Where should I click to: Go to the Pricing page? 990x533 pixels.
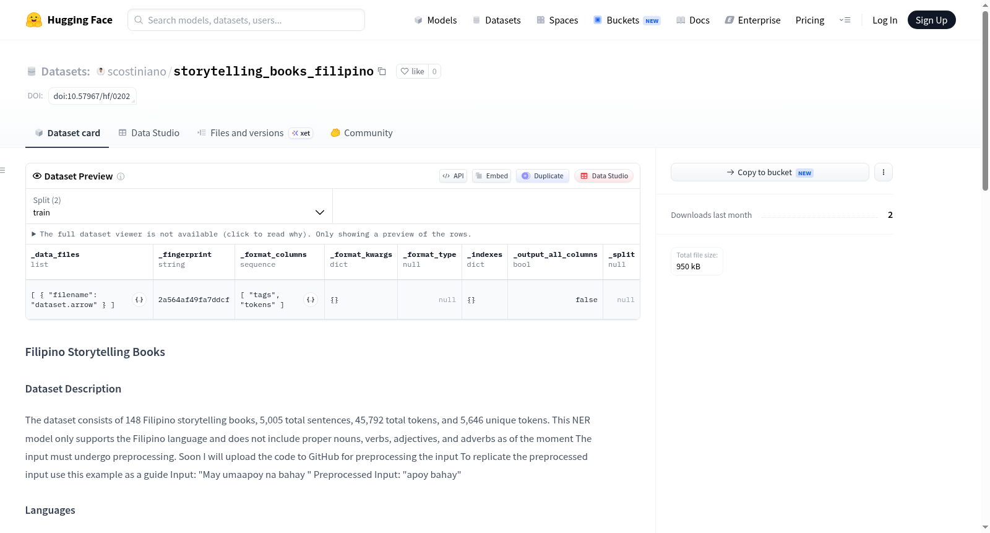pyautogui.click(x=810, y=20)
